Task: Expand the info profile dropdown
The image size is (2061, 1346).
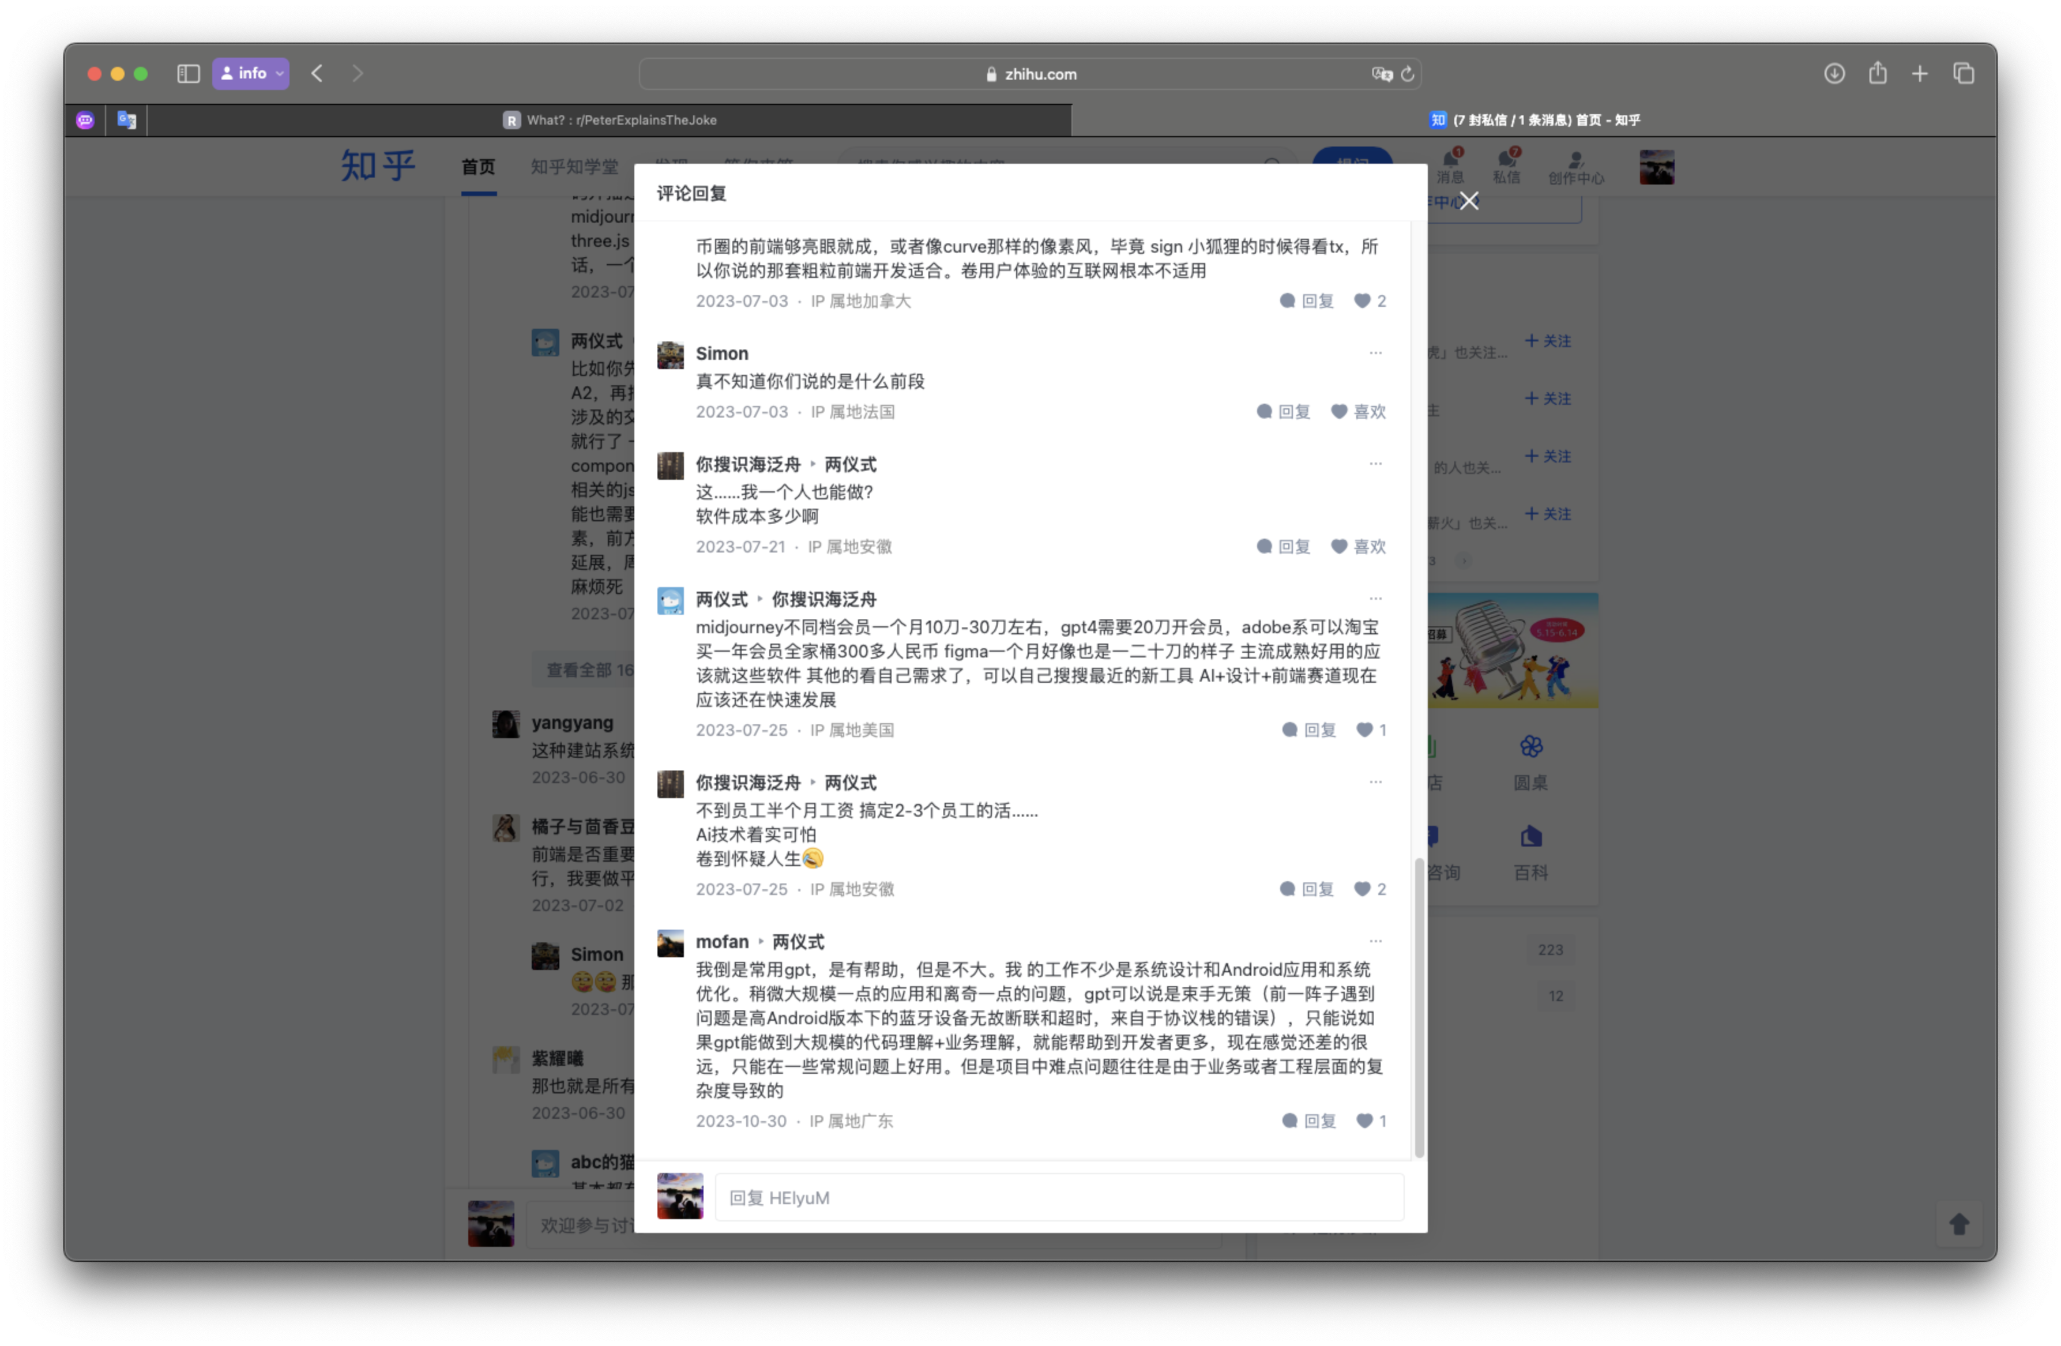Action: [250, 74]
